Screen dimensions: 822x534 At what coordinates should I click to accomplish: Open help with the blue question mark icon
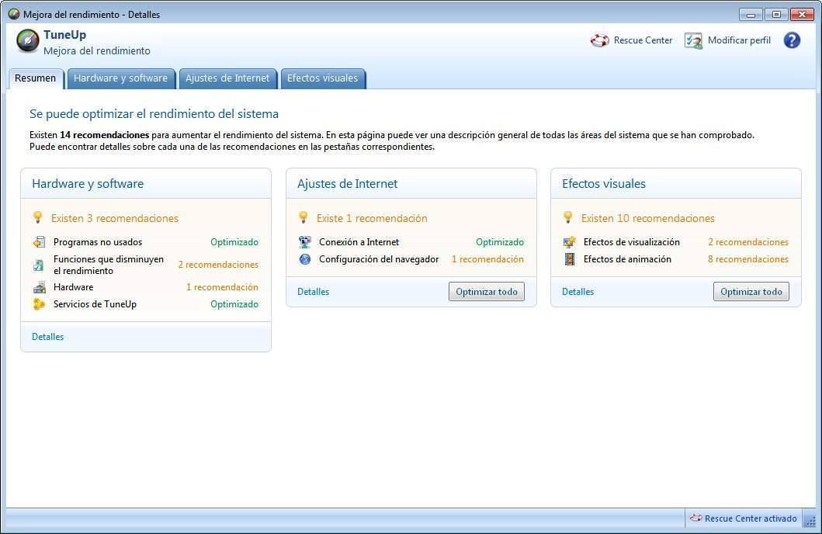[791, 40]
